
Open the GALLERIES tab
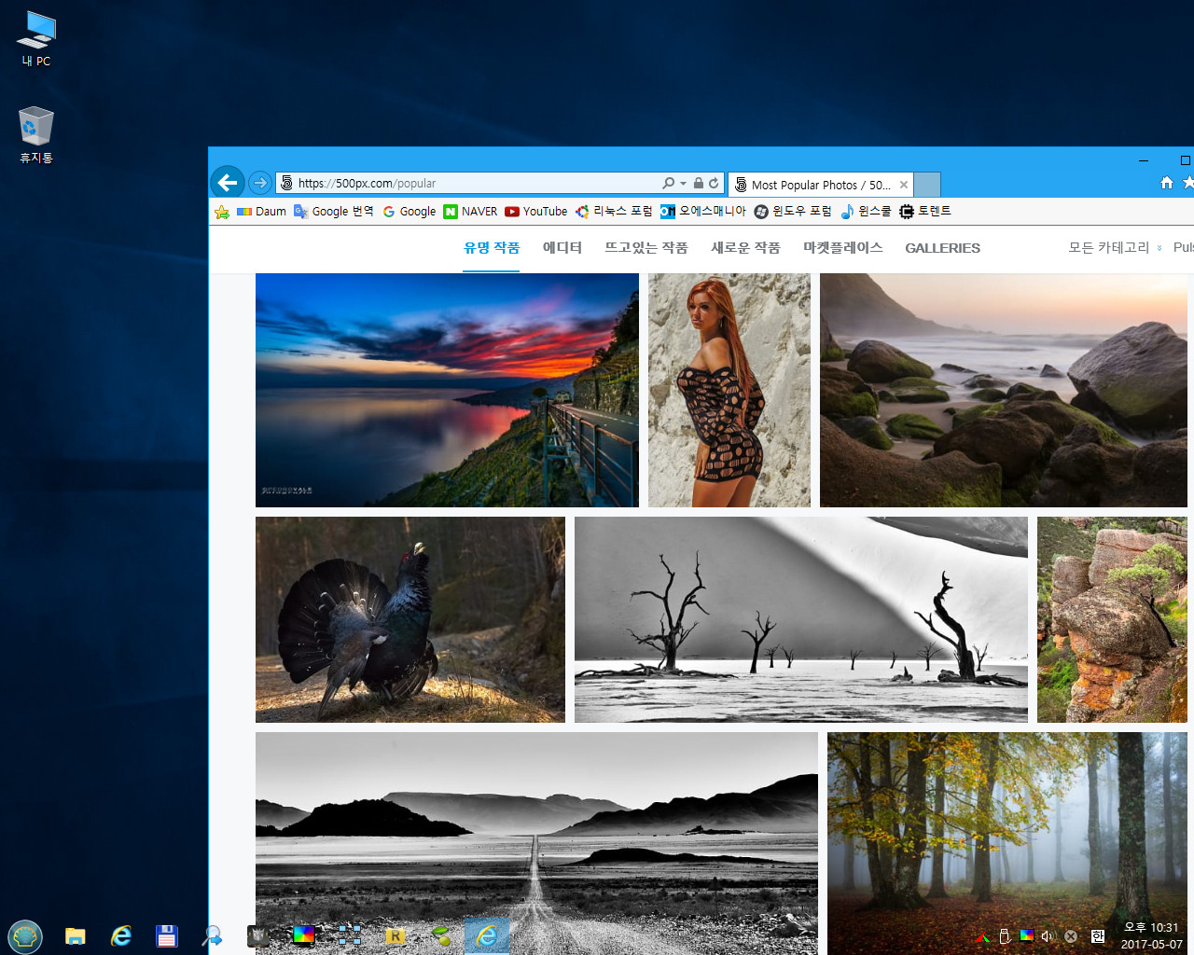[x=942, y=248]
